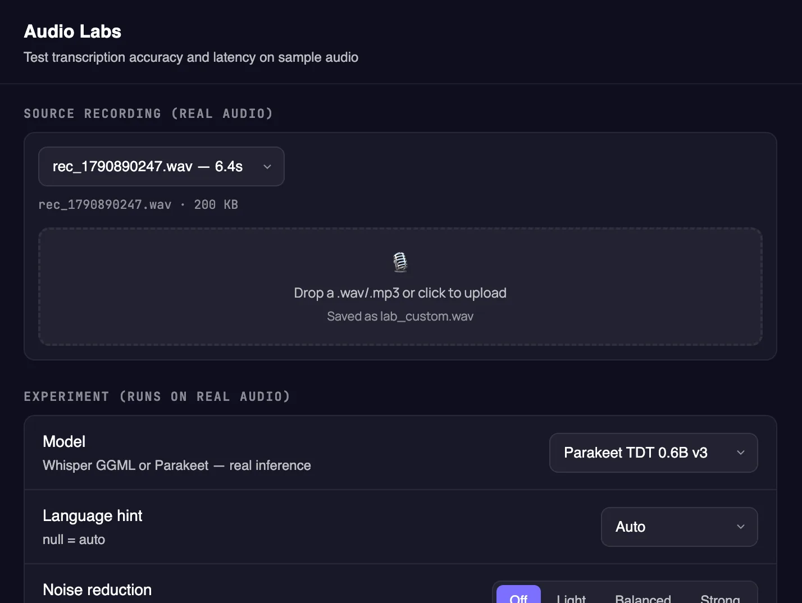Click the SOURCE RECORDING (REAL AUDIO) heading
The height and width of the screenshot is (603, 802).
(148, 113)
